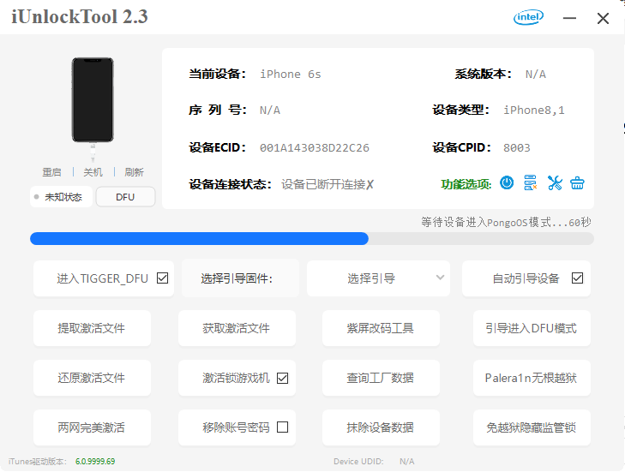Click the iUnlockTool 2.3 title

[80, 17]
